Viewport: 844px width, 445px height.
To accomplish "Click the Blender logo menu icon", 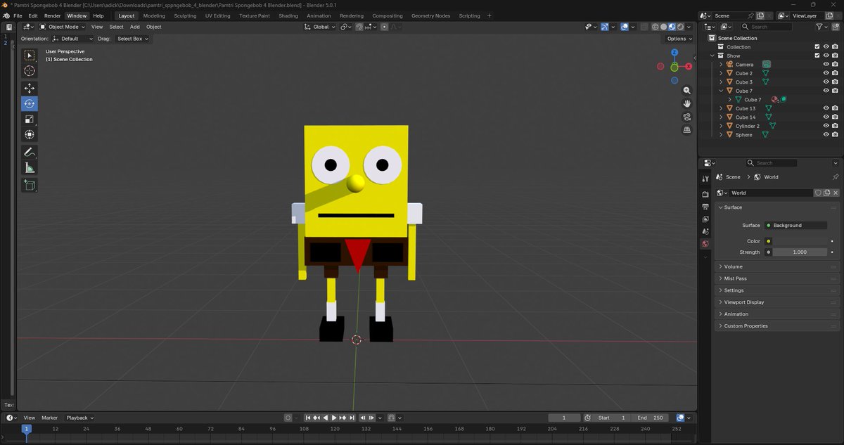I will click(6, 15).
